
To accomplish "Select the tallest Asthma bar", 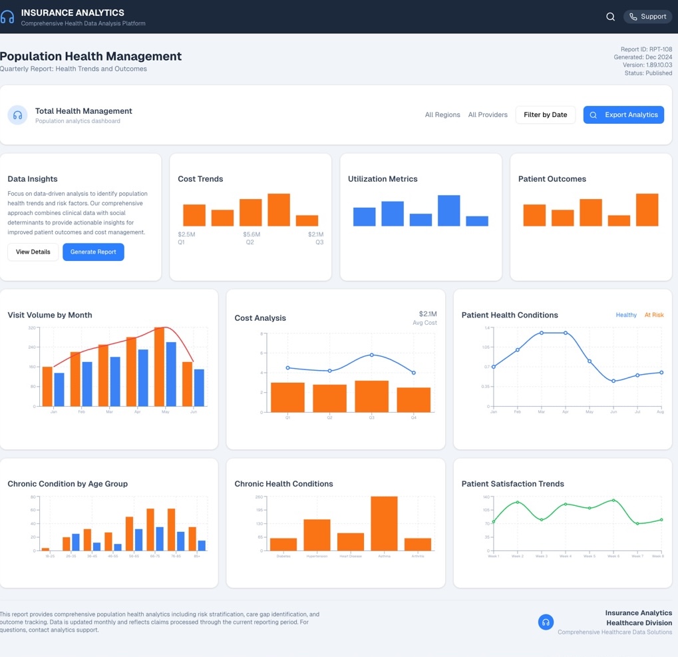I will tap(384, 523).
